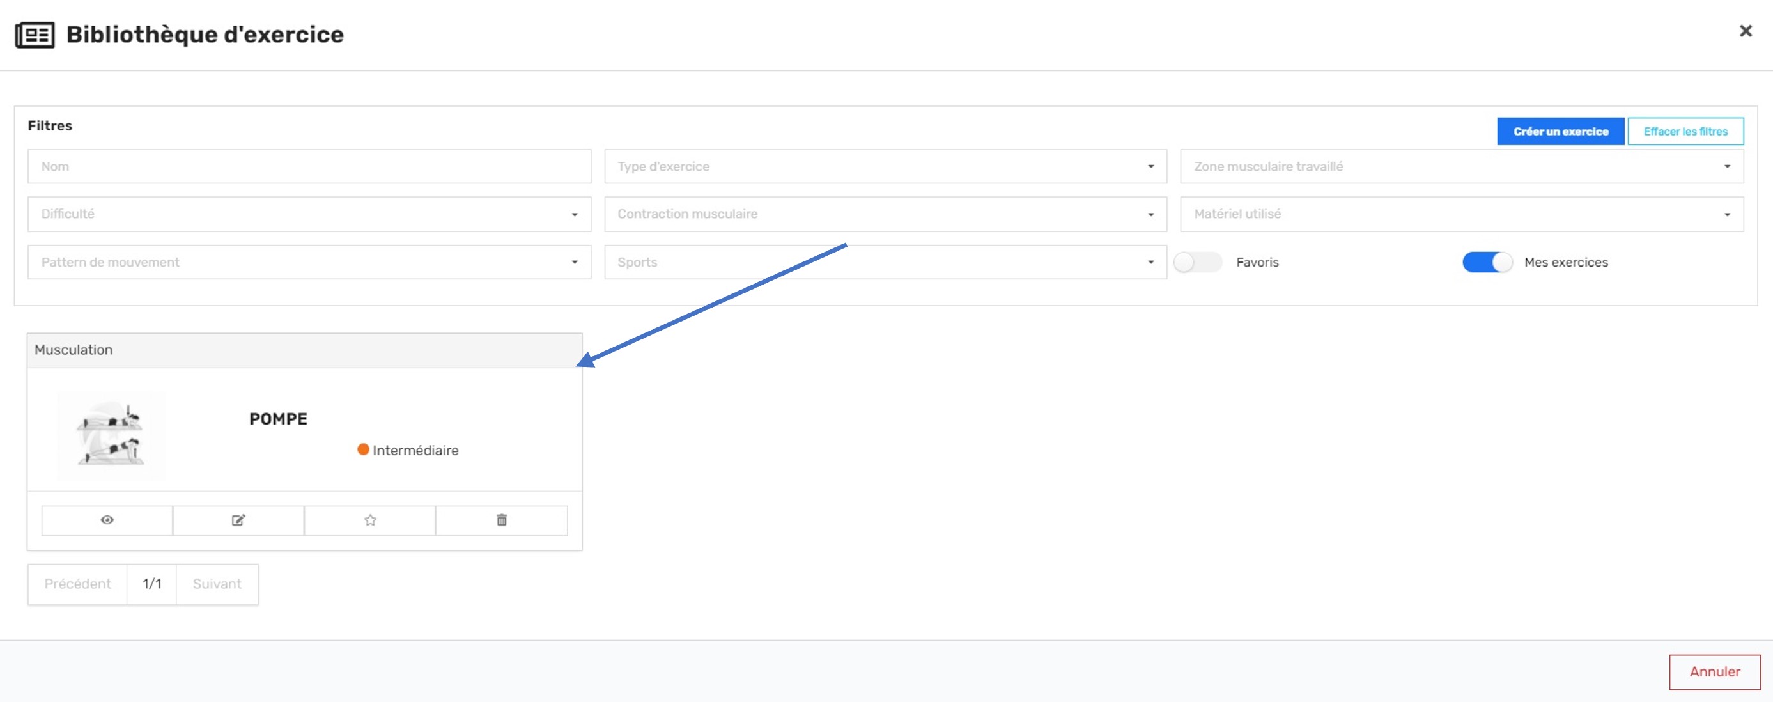
Task: Click the eye icon to view POMPE
Action: (x=107, y=520)
